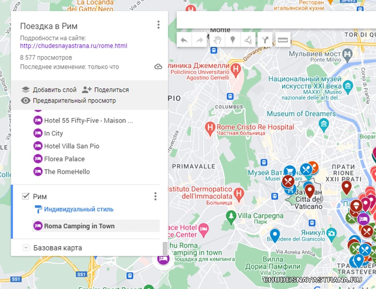
Task: Select In City hotel list item
Action: coord(48,133)
